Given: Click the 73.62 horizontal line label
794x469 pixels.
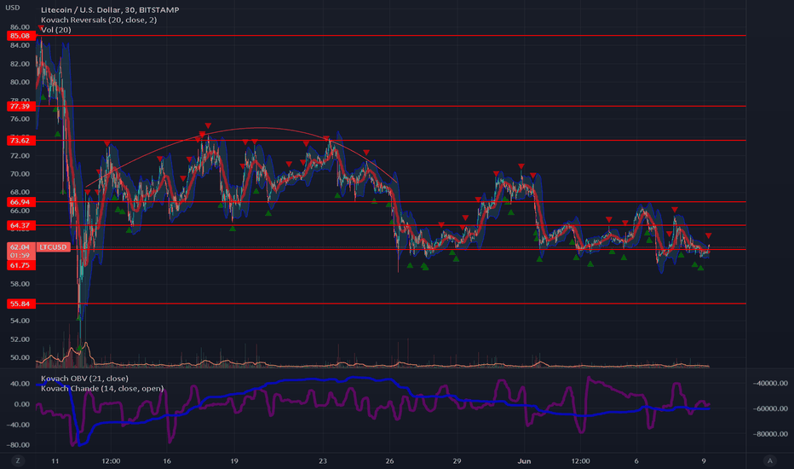Looking at the screenshot, I should coord(20,141).
